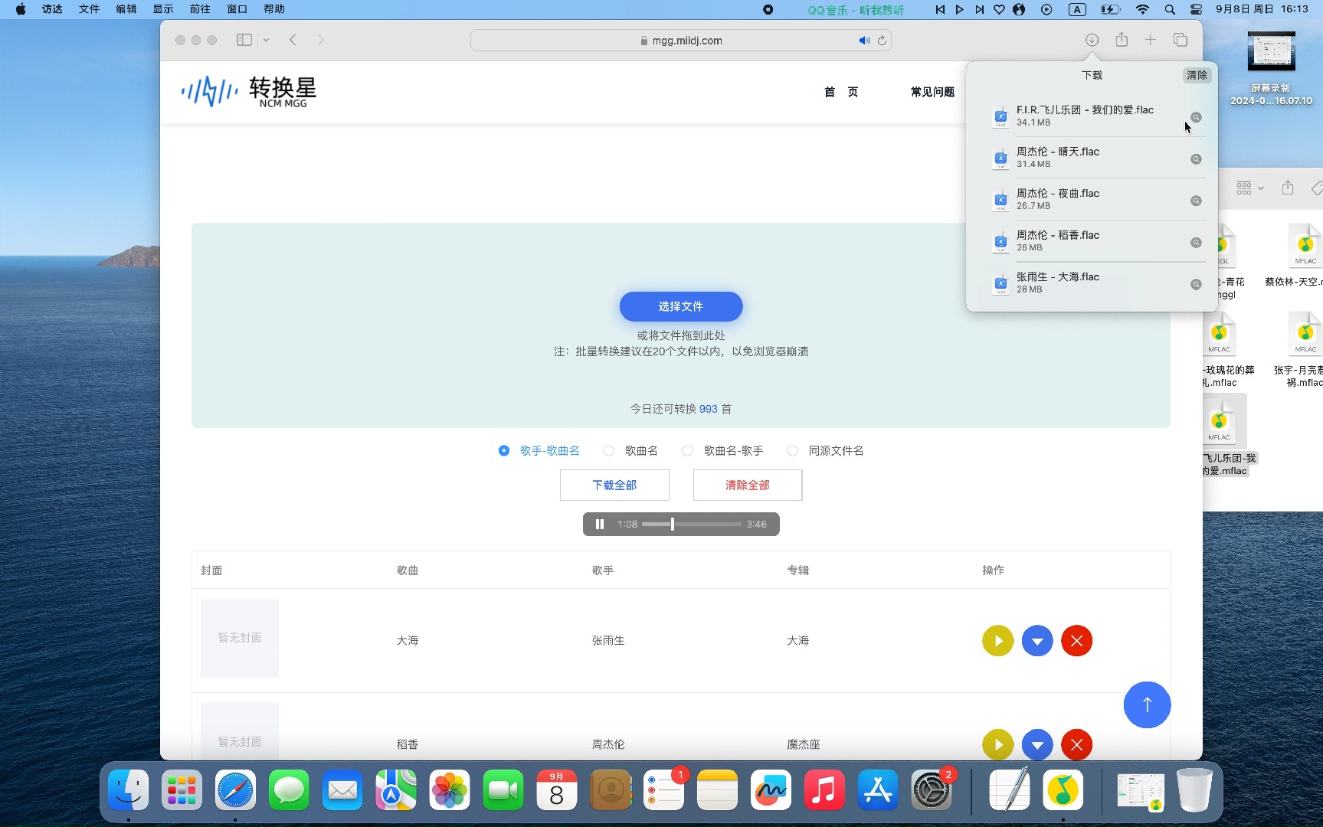Clear the downloads list with 清除
The image size is (1323, 827).
[1197, 75]
